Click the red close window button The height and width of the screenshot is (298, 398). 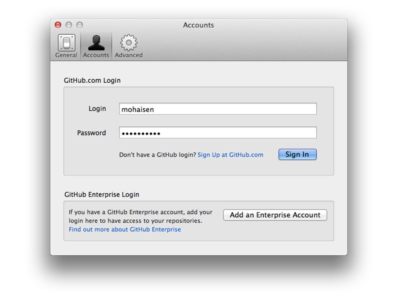tap(58, 25)
